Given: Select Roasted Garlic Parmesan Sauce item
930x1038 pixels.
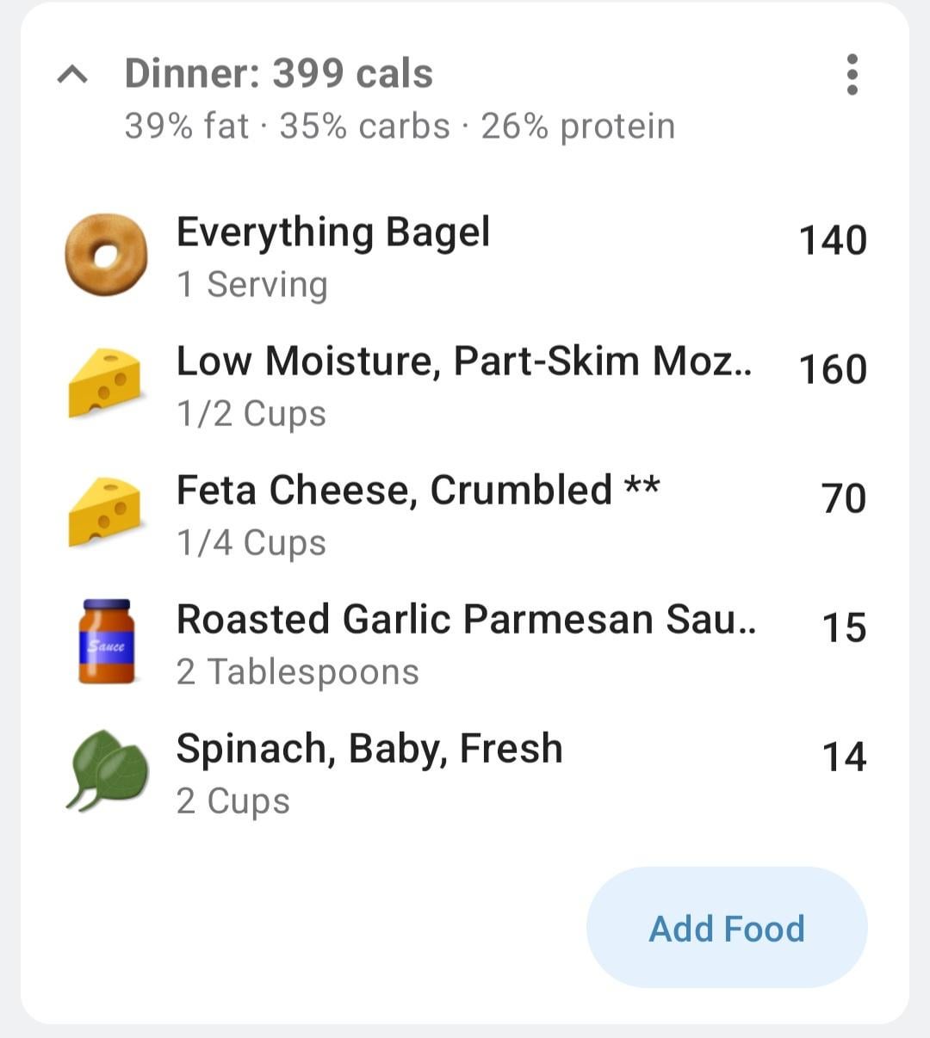Looking at the screenshot, I should 466,620.
